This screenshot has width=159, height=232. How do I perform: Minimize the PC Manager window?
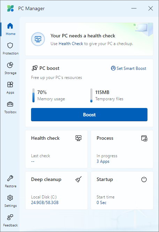click(134, 8)
